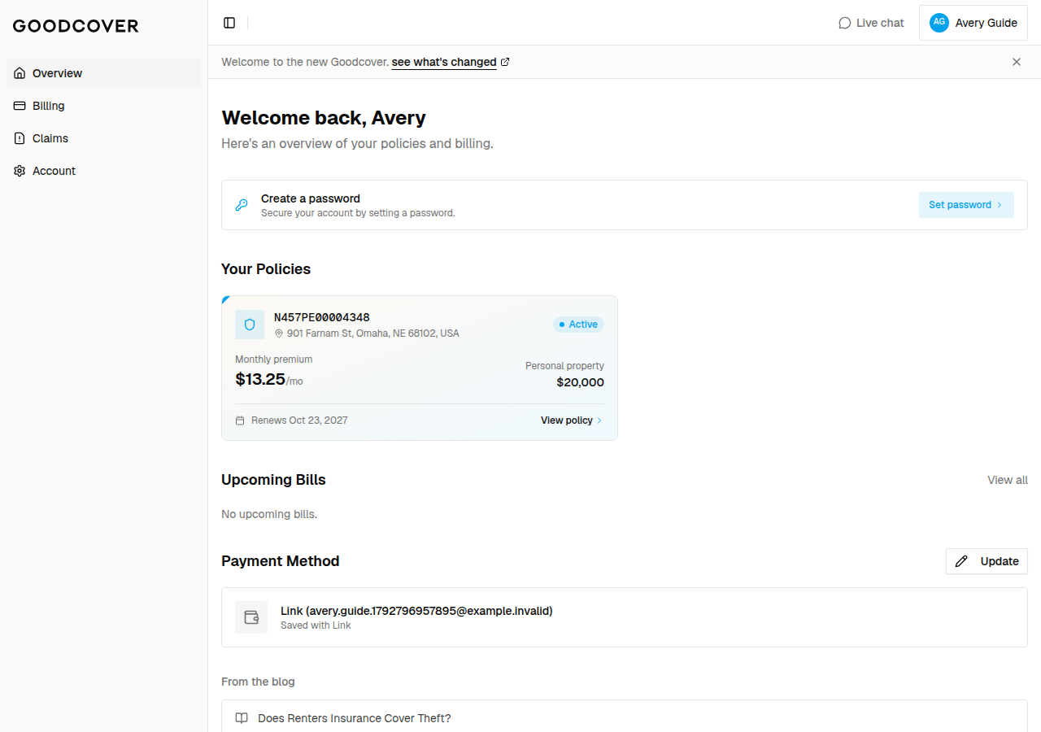Open Account settings in sidebar
The width and height of the screenshot is (1041, 732).
103,171
